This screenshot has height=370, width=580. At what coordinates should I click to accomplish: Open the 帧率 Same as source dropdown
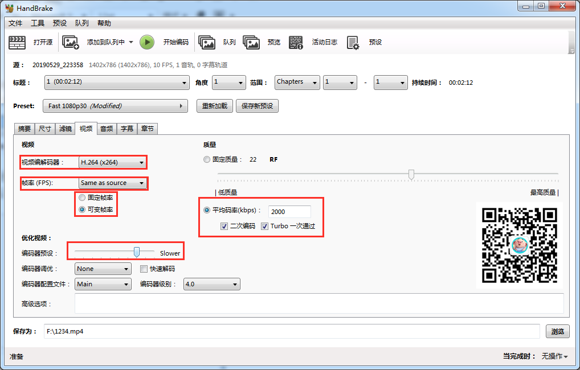(x=112, y=183)
